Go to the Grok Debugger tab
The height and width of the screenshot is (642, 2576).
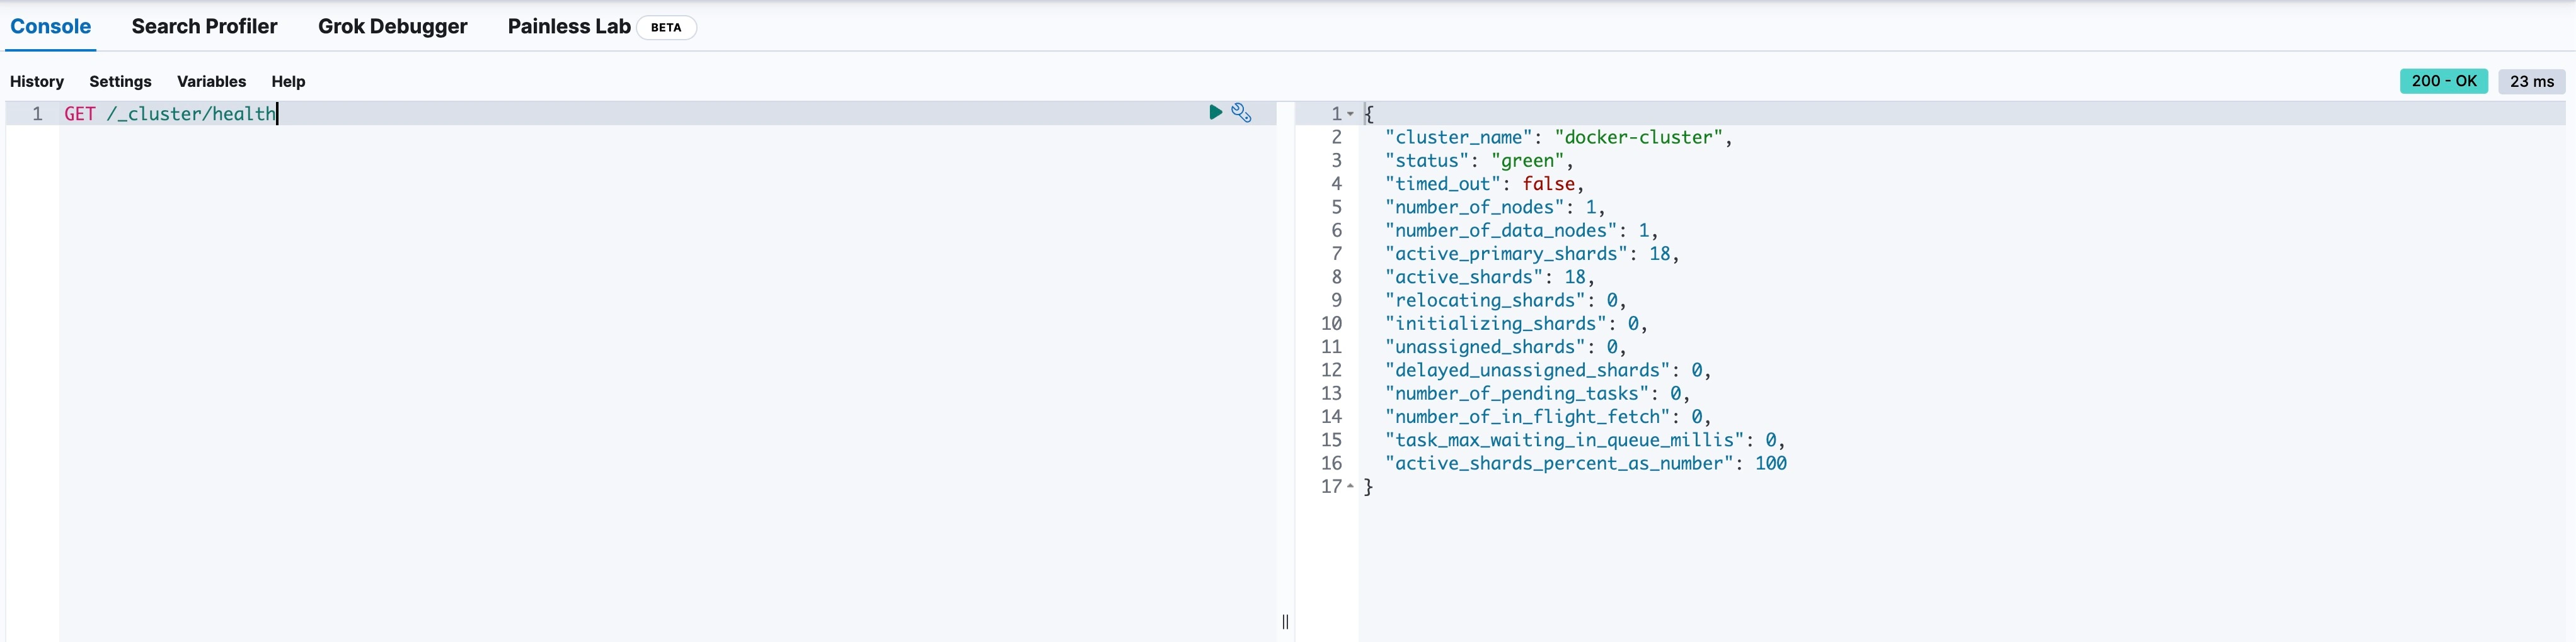point(392,27)
